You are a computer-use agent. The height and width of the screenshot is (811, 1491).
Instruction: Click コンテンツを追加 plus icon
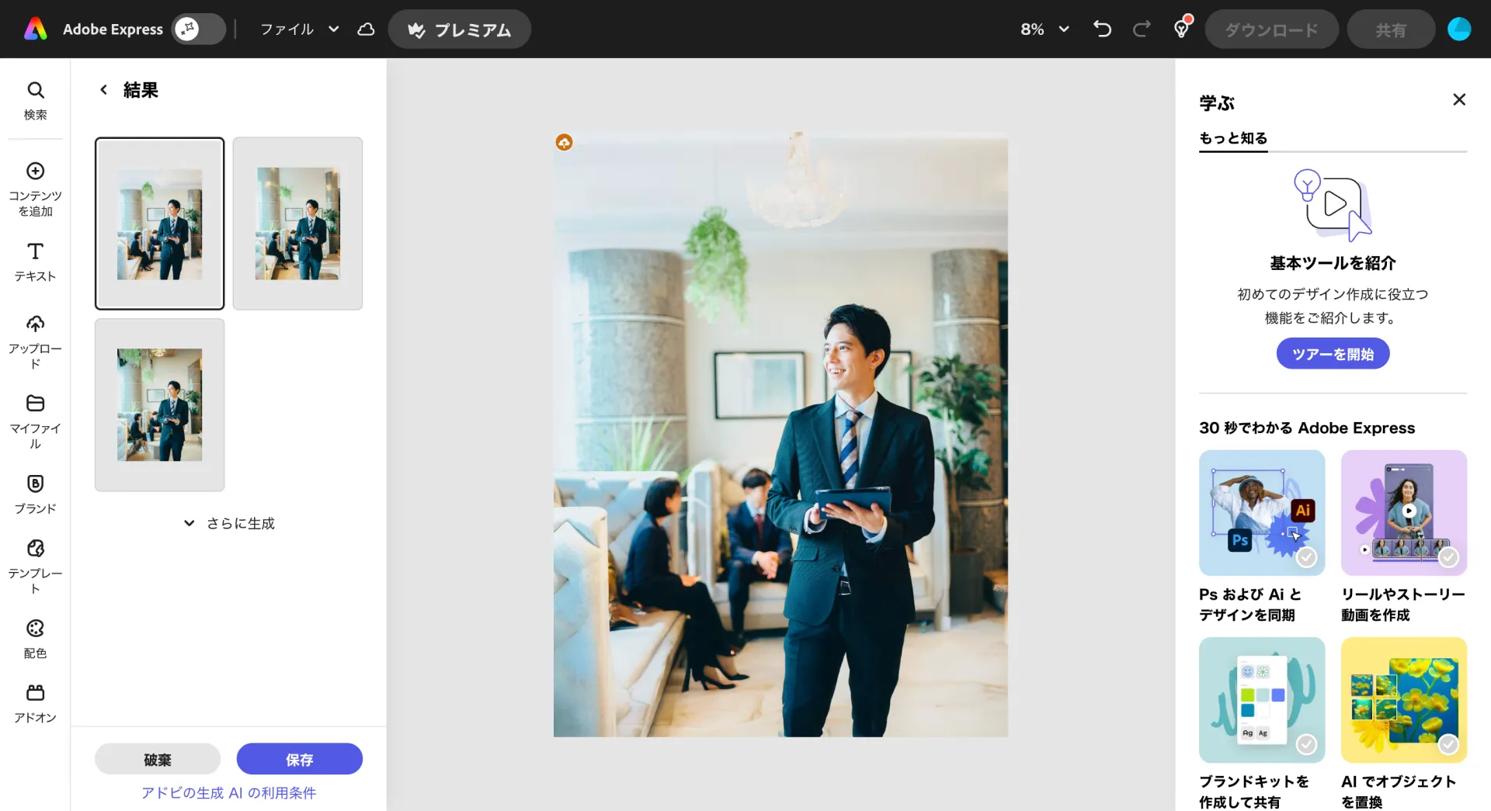click(35, 171)
